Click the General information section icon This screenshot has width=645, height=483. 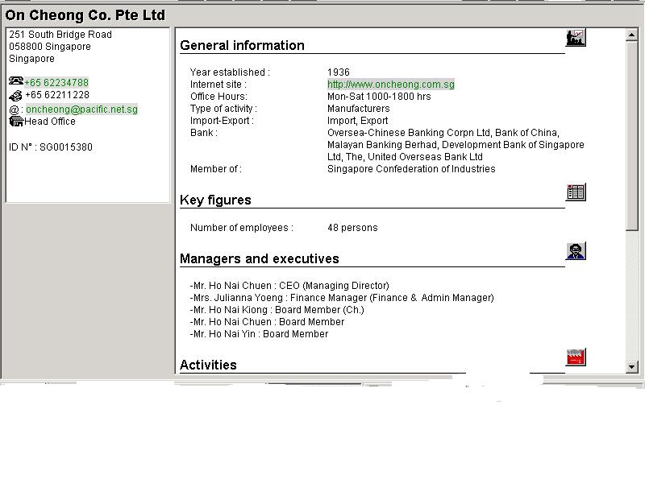point(576,38)
